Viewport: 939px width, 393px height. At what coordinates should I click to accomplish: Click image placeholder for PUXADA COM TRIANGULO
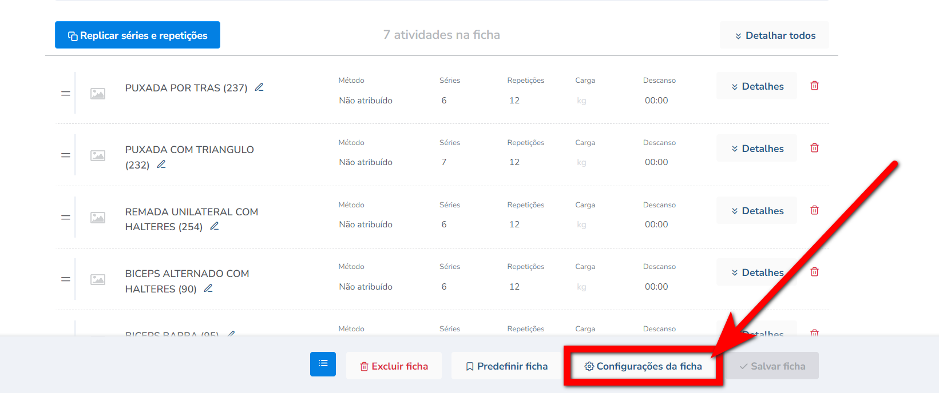click(x=98, y=155)
